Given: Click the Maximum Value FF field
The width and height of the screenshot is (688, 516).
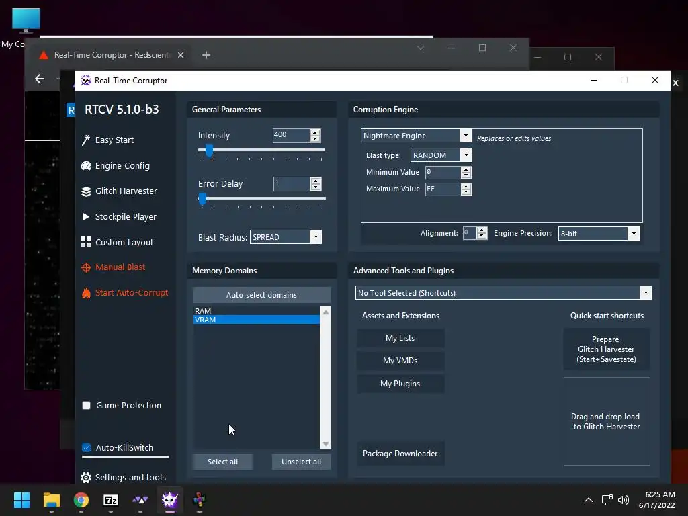Looking at the screenshot, I should (x=443, y=189).
